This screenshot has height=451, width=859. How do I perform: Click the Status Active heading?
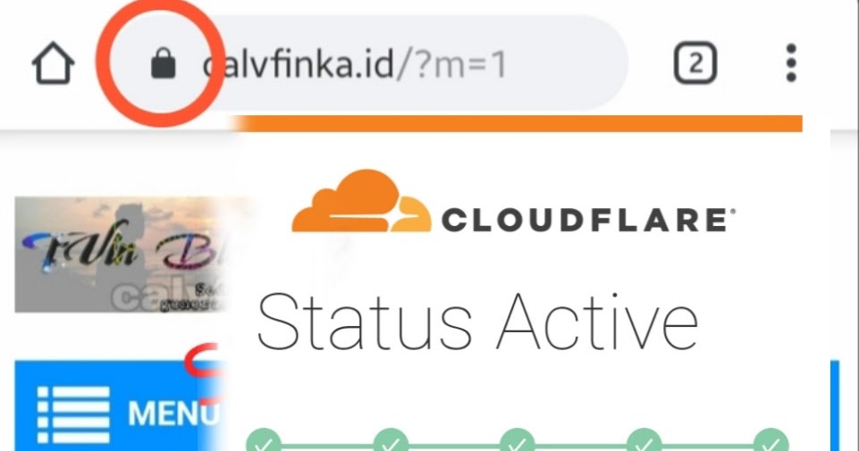(x=477, y=323)
